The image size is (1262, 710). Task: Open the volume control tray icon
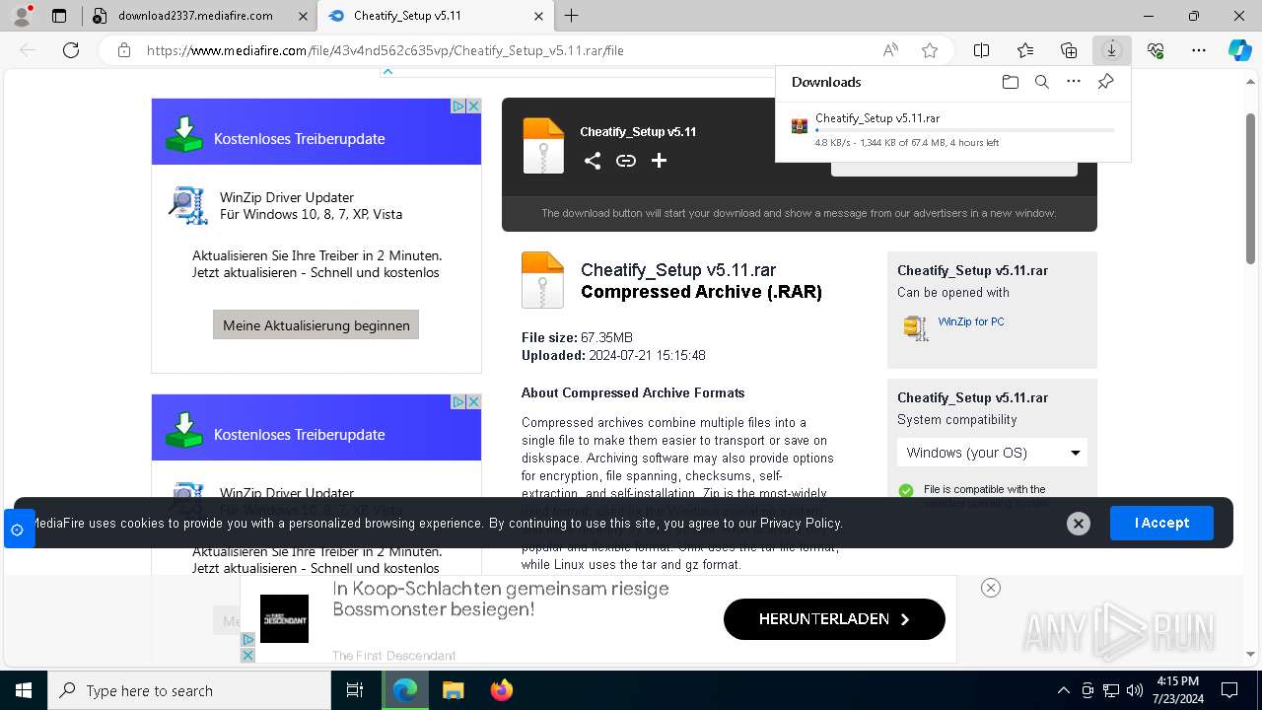(1135, 690)
